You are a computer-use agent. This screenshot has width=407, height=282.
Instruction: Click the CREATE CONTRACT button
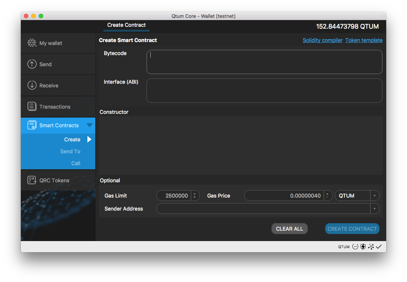[352, 229]
